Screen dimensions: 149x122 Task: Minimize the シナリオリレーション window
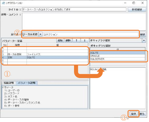pyautogui.click(x=125, y=3)
